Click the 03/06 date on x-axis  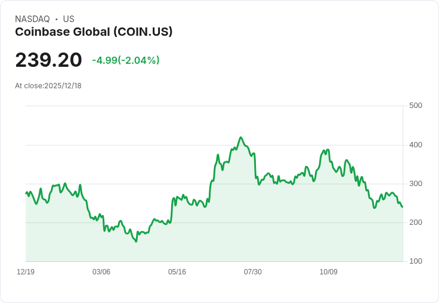101,272
